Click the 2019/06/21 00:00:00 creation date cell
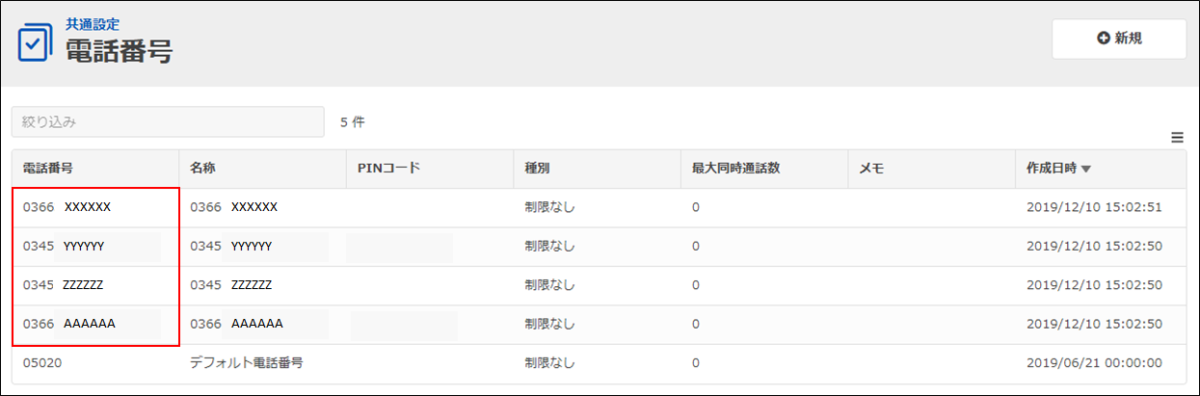 tap(1094, 363)
